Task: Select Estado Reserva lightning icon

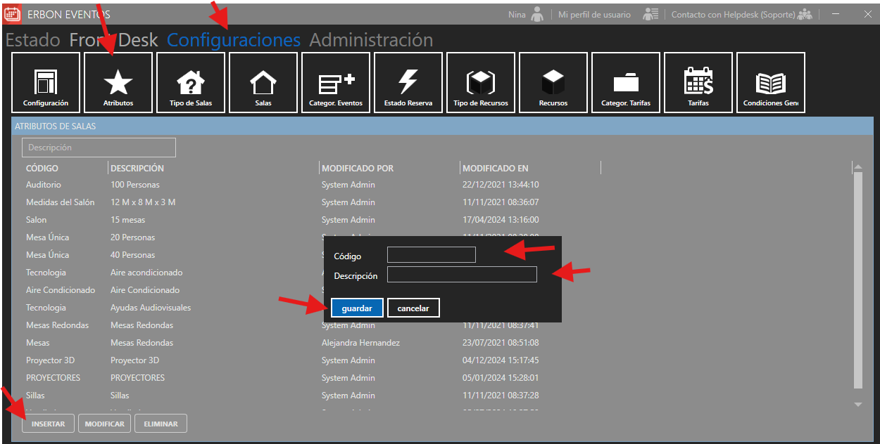Action: pos(408,83)
